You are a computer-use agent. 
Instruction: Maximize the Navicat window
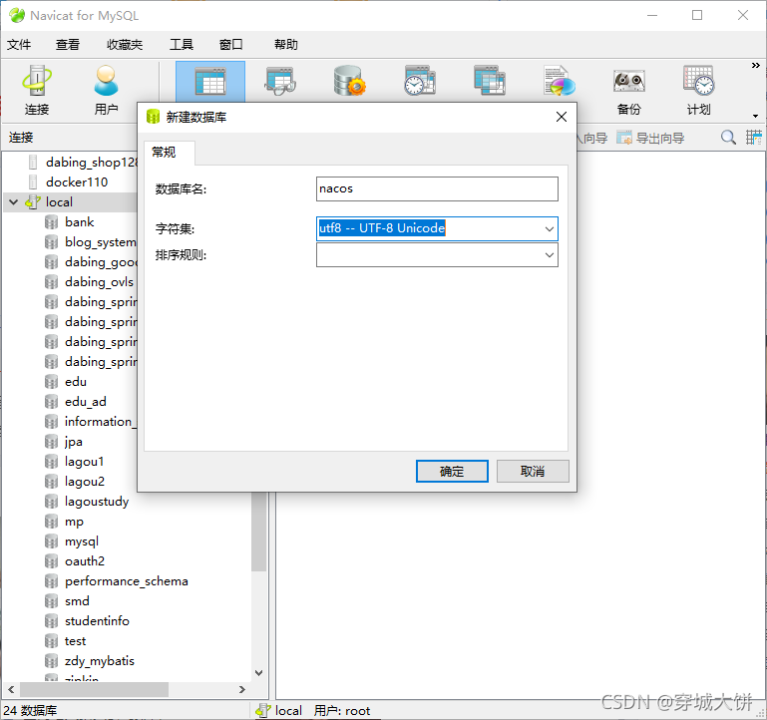tap(697, 15)
